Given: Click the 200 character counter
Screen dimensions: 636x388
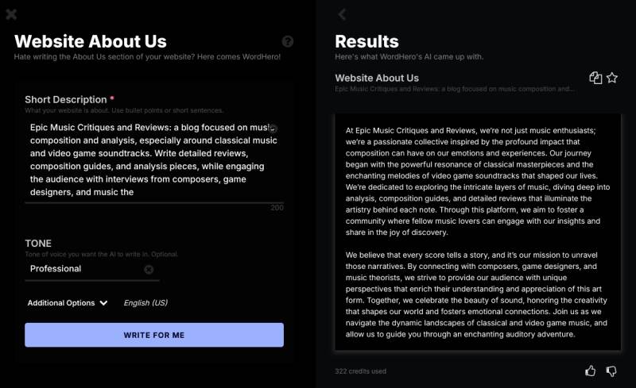Looking at the screenshot, I should coord(277,208).
